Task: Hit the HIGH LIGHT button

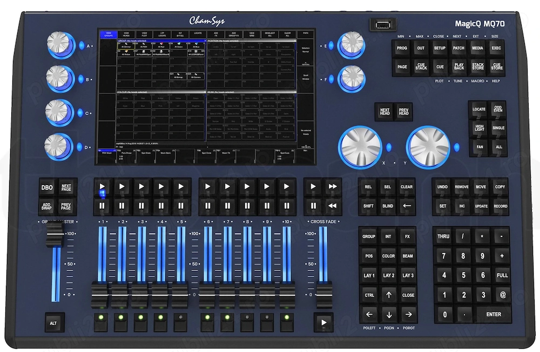Action: tap(479, 128)
